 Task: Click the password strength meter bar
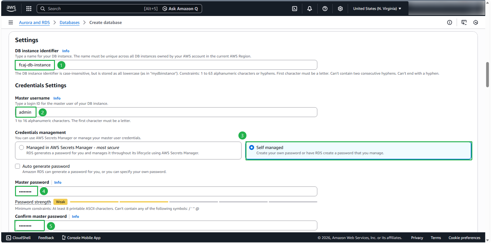194,202
